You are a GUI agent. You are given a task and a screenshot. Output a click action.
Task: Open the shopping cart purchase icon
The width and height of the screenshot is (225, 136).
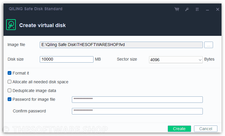coord(177,9)
